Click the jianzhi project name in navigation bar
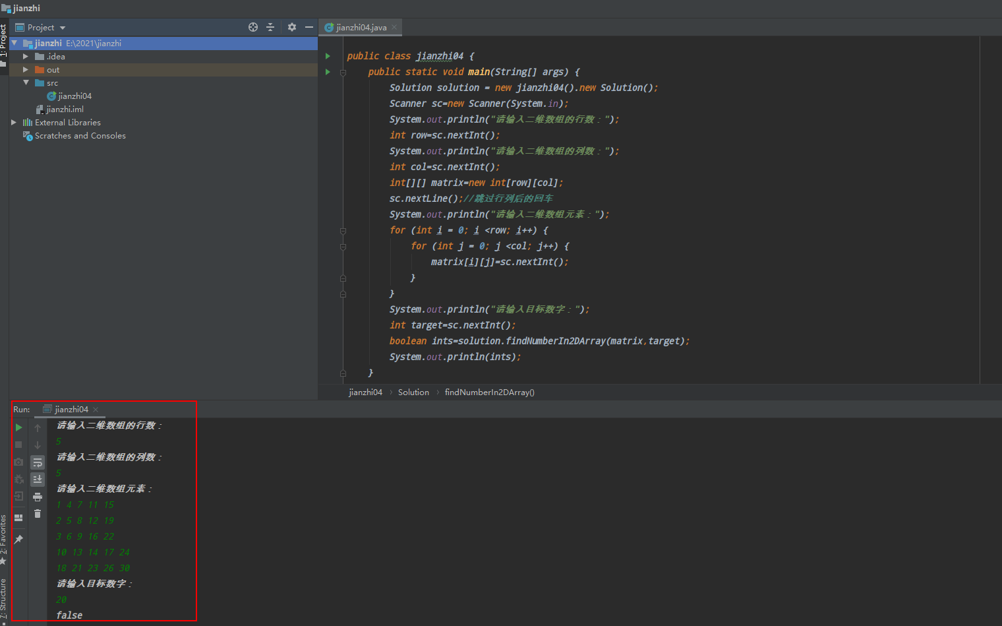 click(26, 8)
